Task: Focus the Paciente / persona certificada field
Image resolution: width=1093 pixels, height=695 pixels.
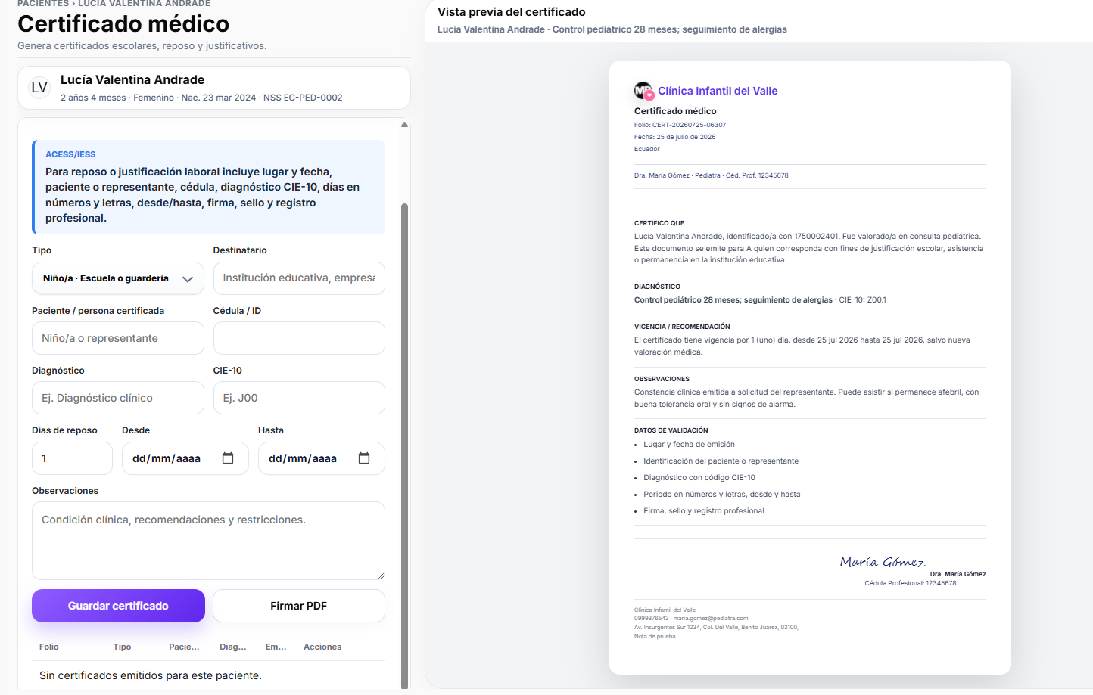Action: click(118, 338)
